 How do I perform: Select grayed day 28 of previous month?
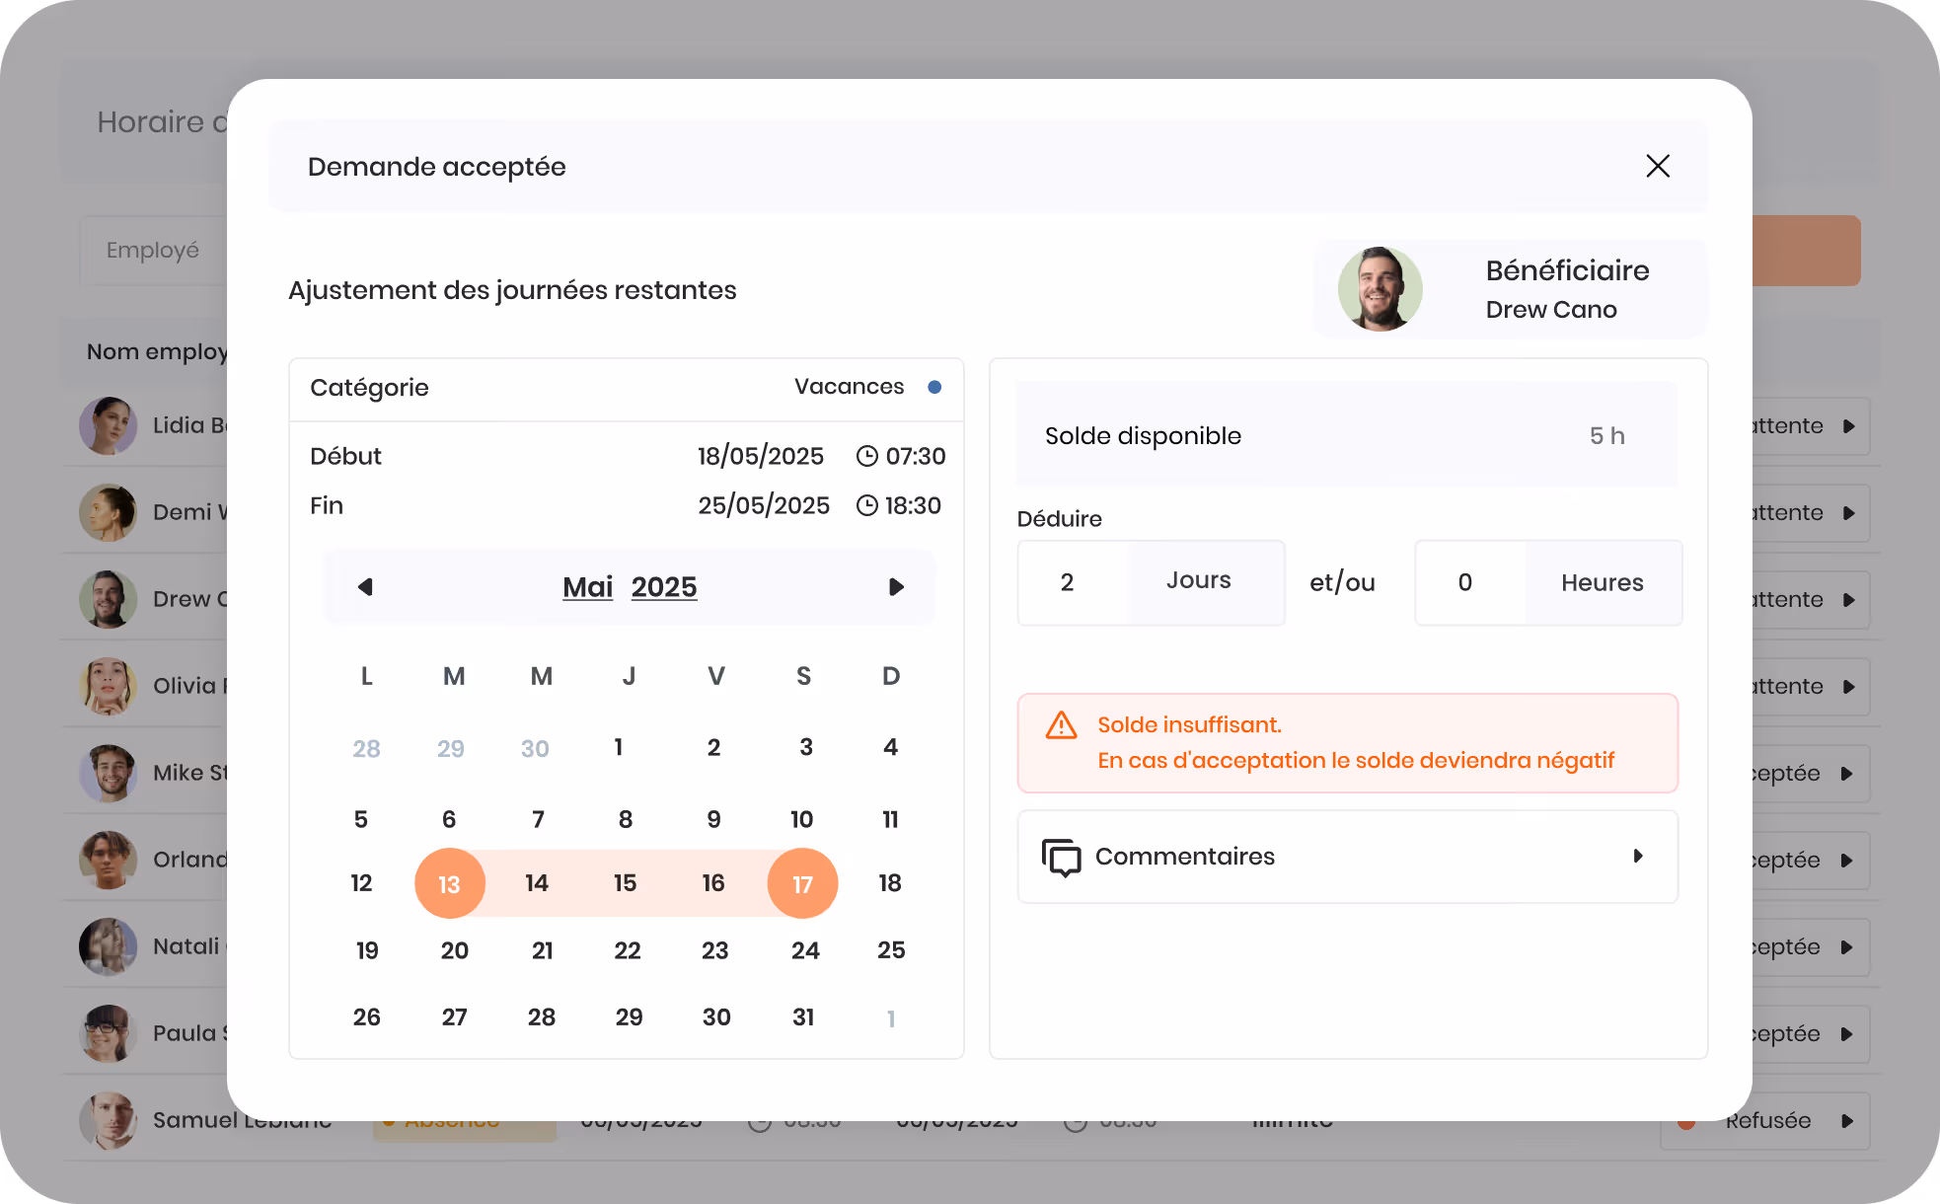point(366,749)
